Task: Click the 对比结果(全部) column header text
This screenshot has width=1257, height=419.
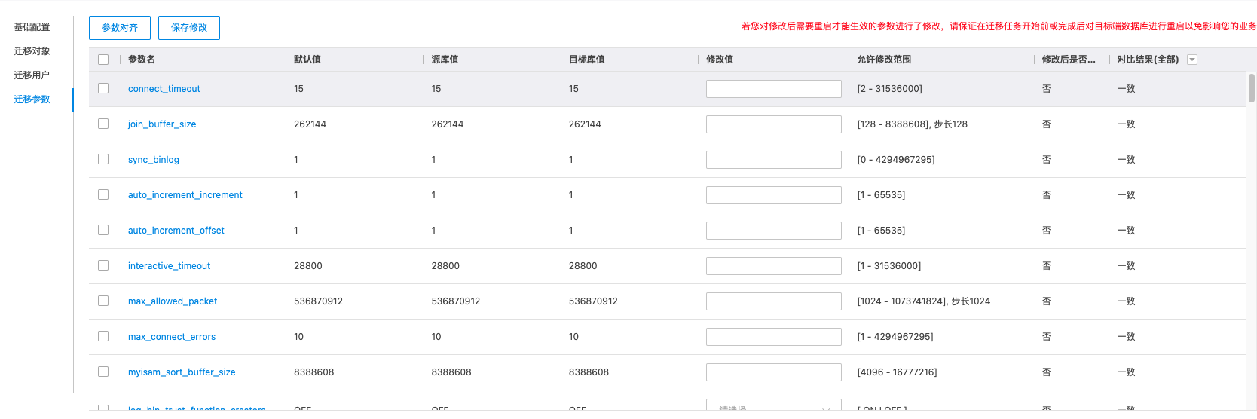Action: click(1148, 60)
